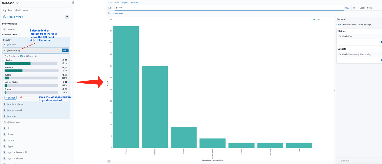Image resolution: width=382 pixels, height=164 pixels.
Task: Click the Visualize button under json.country
Action: click(x=10, y=97)
